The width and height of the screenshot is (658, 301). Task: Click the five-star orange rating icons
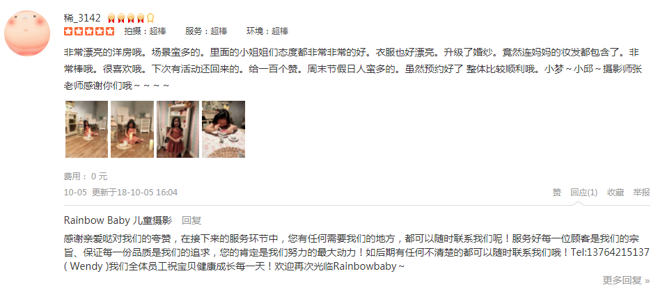(x=89, y=31)
